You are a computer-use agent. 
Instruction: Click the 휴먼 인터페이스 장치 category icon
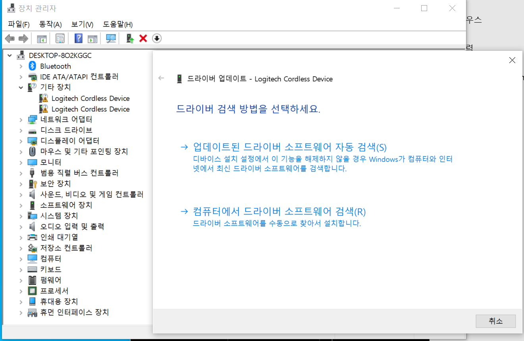(x=33, y=312)
